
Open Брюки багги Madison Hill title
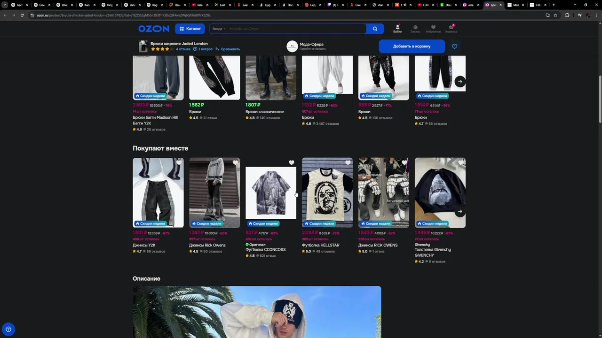(155, 120)
